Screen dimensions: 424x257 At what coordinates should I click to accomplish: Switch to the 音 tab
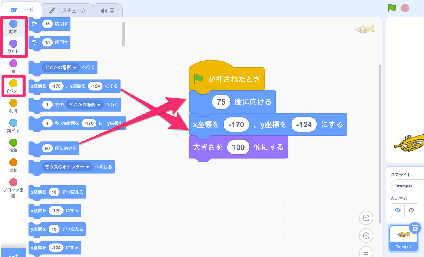108,10
